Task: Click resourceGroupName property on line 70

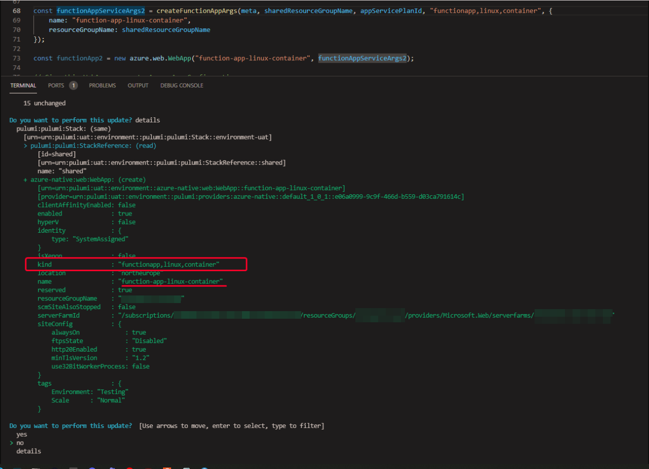Action: (82, 30)
